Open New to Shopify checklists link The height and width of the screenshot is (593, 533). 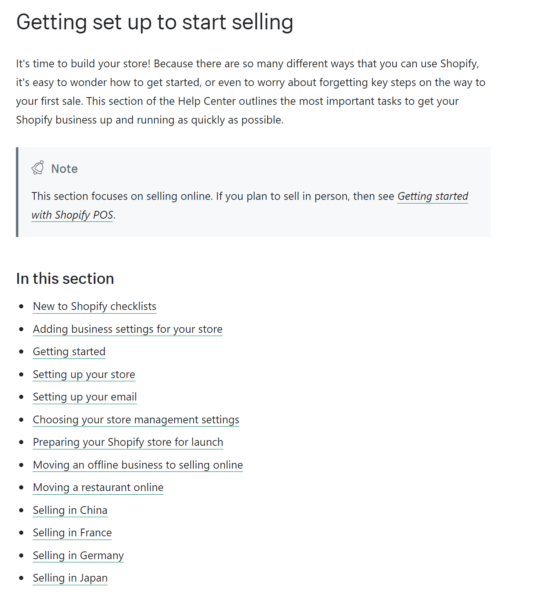click(x=94, y=306)
